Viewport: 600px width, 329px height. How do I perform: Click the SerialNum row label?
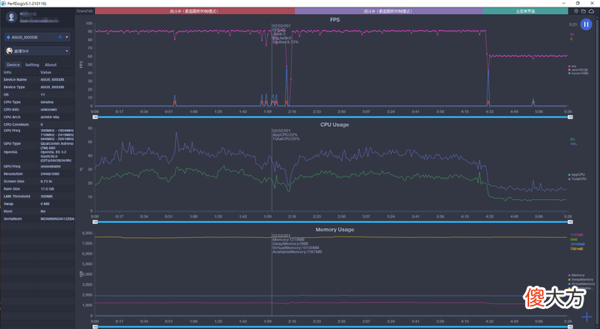pyautogui.click(x=12, y=219)
